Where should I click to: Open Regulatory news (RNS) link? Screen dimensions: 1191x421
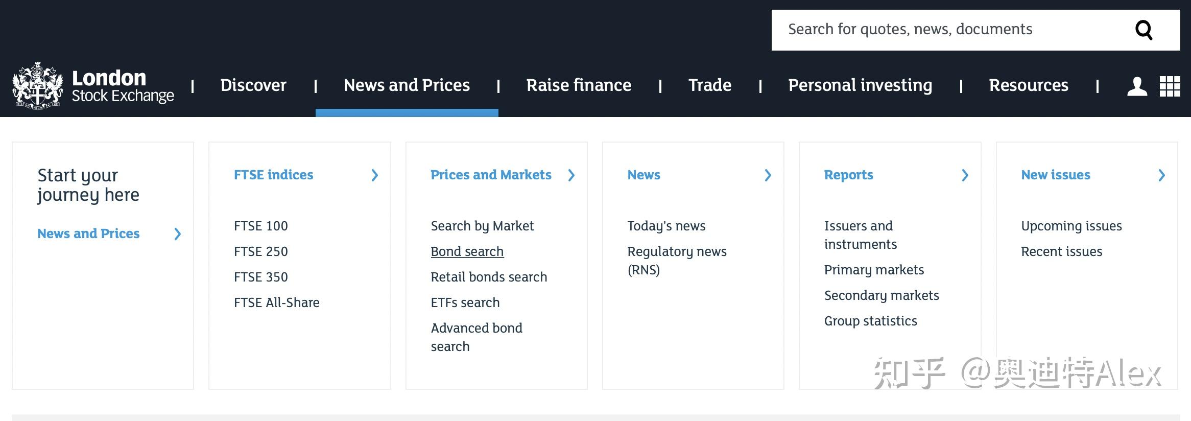[x=677, y=261]
